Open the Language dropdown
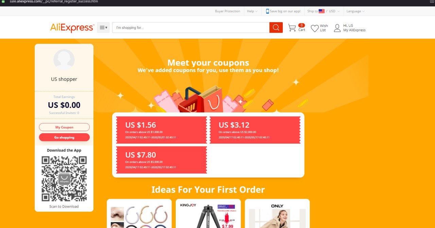This screenshot has height=228, width=435. 355,11
